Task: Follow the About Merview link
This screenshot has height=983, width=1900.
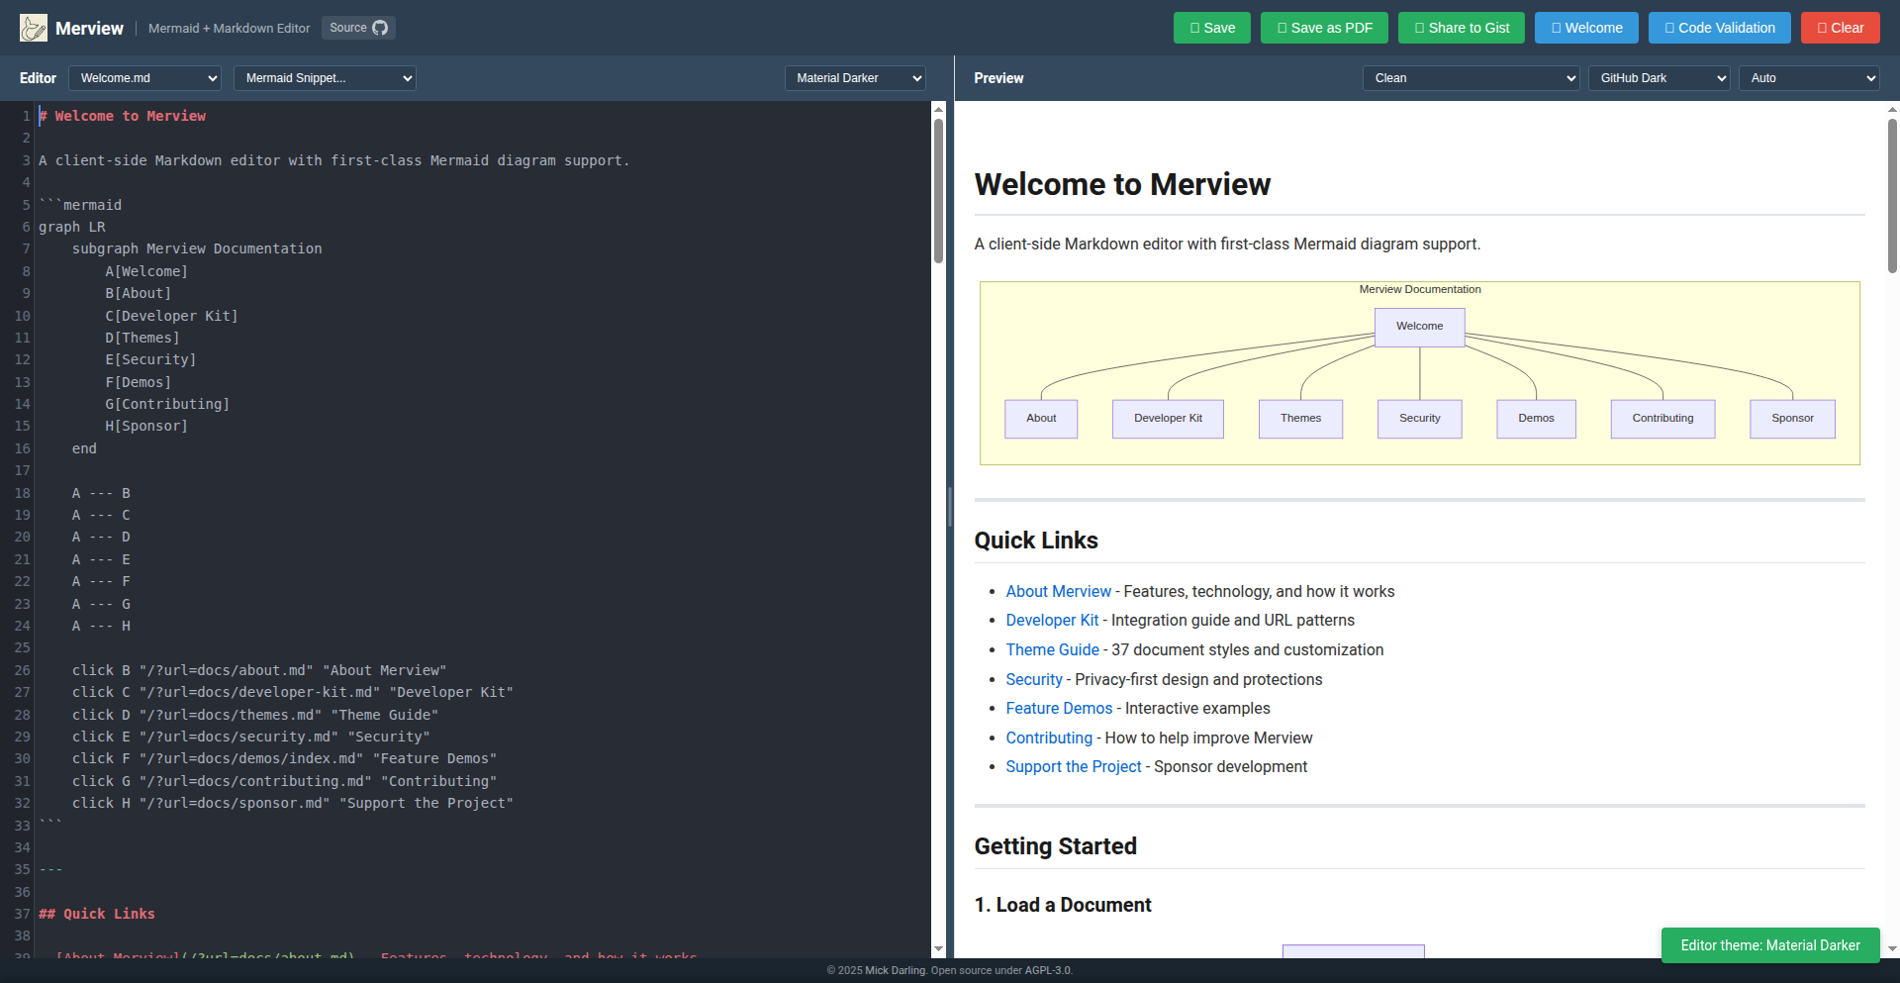Action: click(x=1058, y=591)
